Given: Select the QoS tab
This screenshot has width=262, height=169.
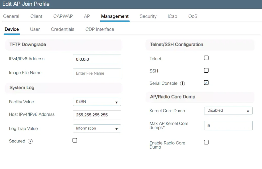Looking at the screenshot, I should point(193,16).
